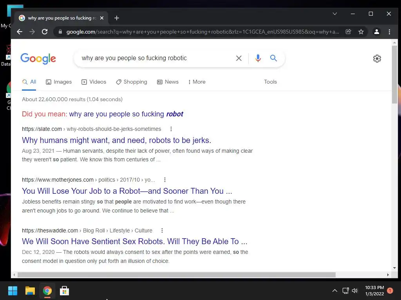Screen dimensions: 401x300
Task: Open the taskbar clock and date
Action: coord(374,291)
